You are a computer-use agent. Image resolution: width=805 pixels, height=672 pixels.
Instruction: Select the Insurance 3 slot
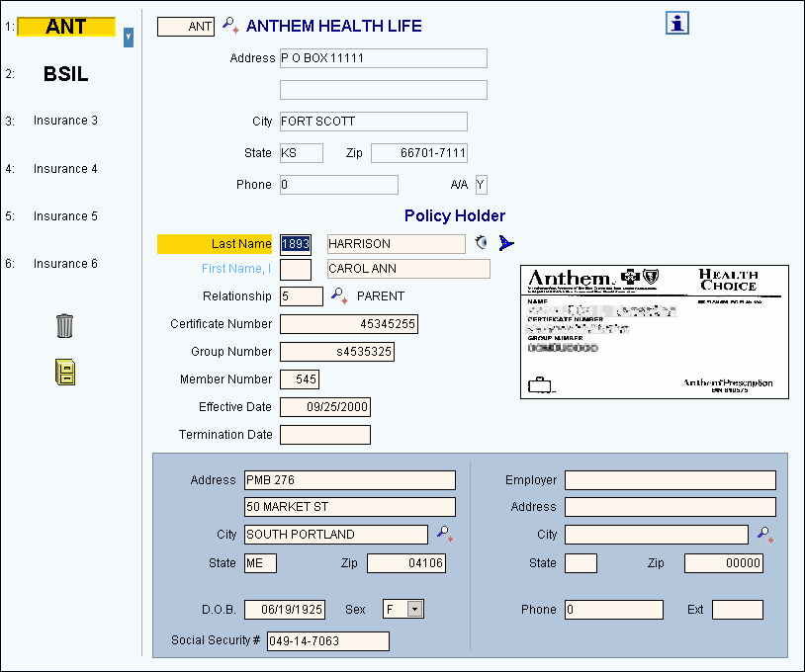65,121
